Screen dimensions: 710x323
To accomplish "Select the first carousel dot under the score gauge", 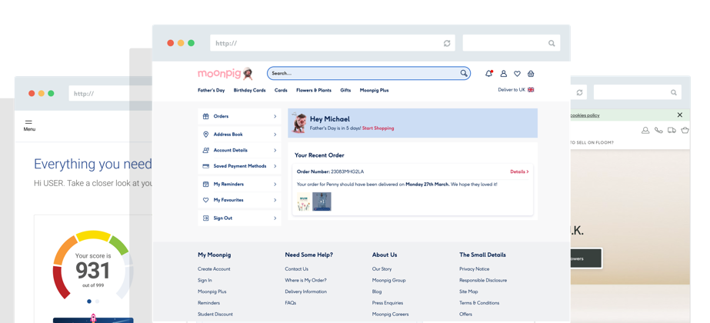I will 88,301.
